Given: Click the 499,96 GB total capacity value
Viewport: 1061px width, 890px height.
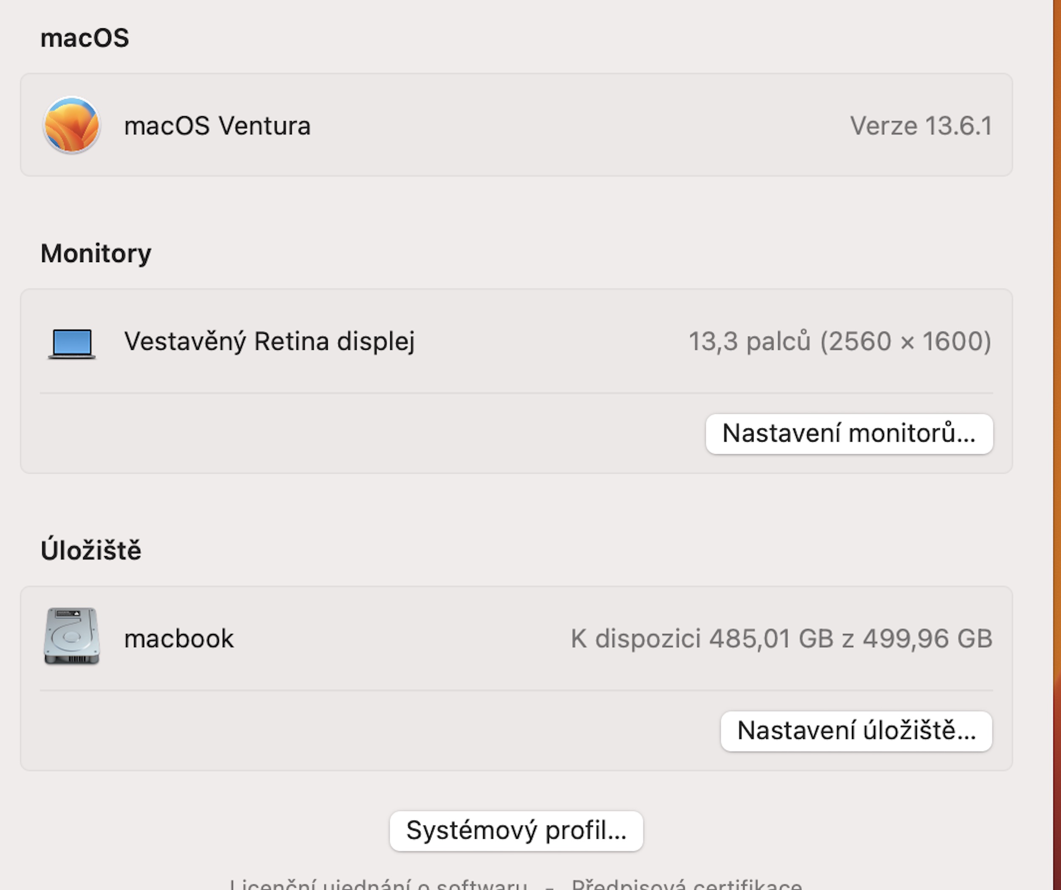Looking at the screenshot, I should click(x=927, y=638).
